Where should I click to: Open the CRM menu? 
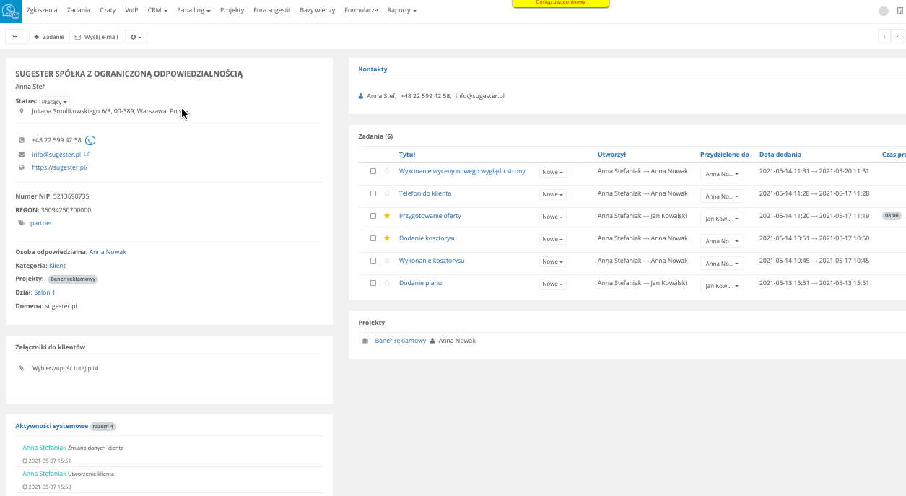point(157,10)
